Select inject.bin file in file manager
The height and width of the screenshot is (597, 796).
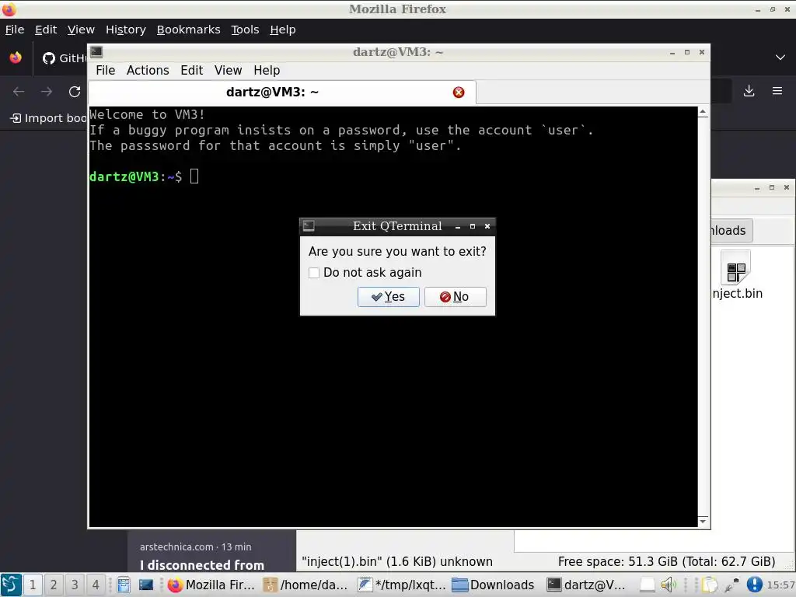pyautogui.click(x=737, y=276)
